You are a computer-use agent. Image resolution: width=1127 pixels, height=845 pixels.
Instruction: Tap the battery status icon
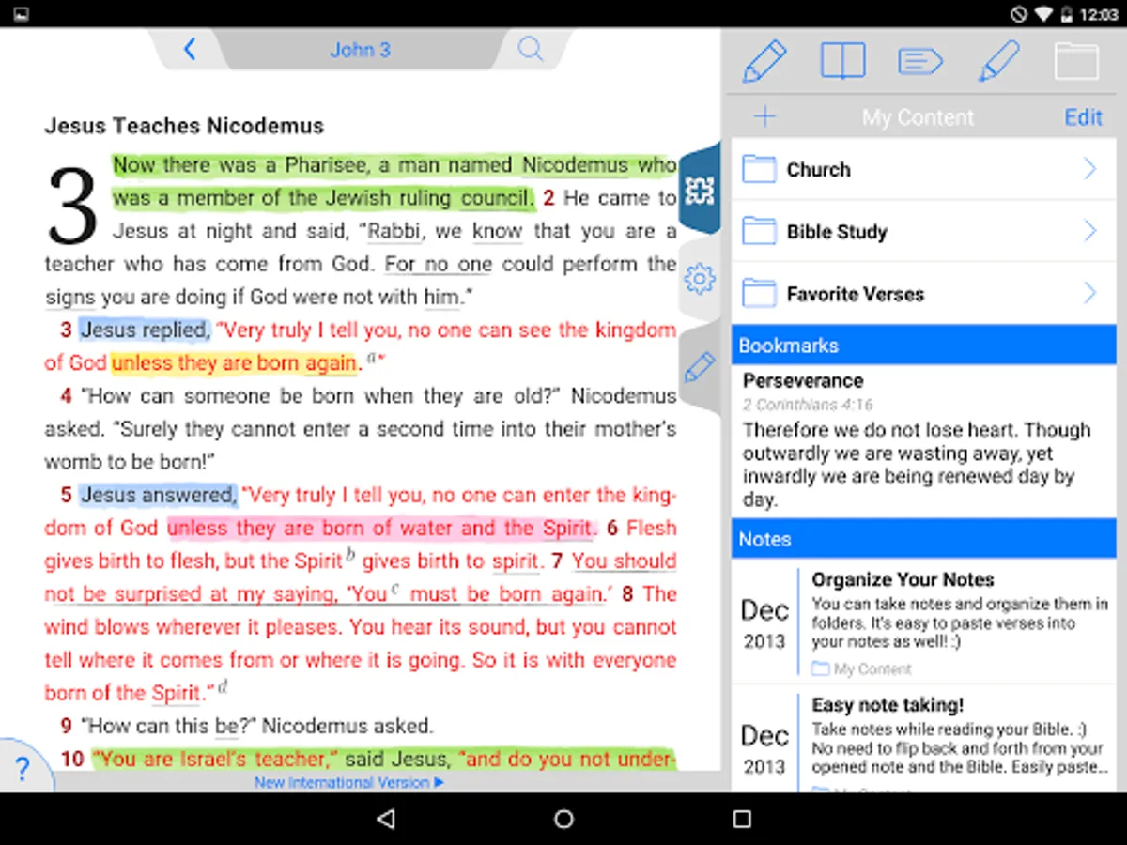pos(1067,14)
